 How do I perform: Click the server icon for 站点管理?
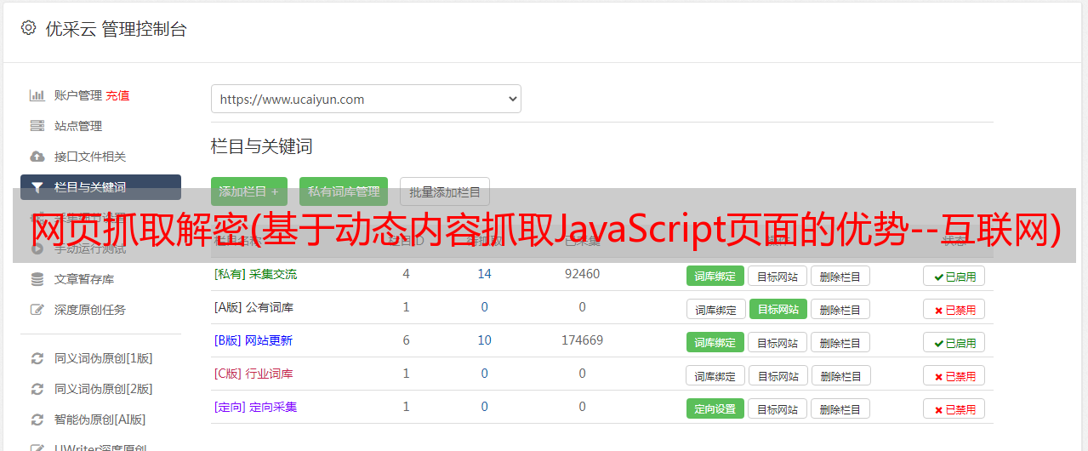(37, 126)
